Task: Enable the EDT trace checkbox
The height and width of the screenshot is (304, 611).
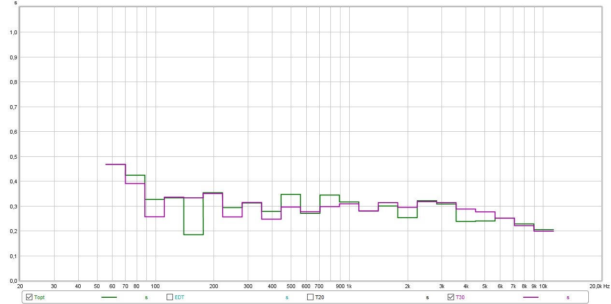Action: tap(170, 297)
